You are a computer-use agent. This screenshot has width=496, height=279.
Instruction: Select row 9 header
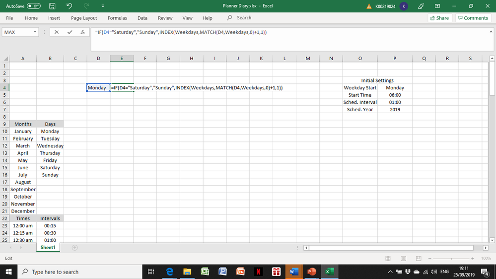point(5,124)
